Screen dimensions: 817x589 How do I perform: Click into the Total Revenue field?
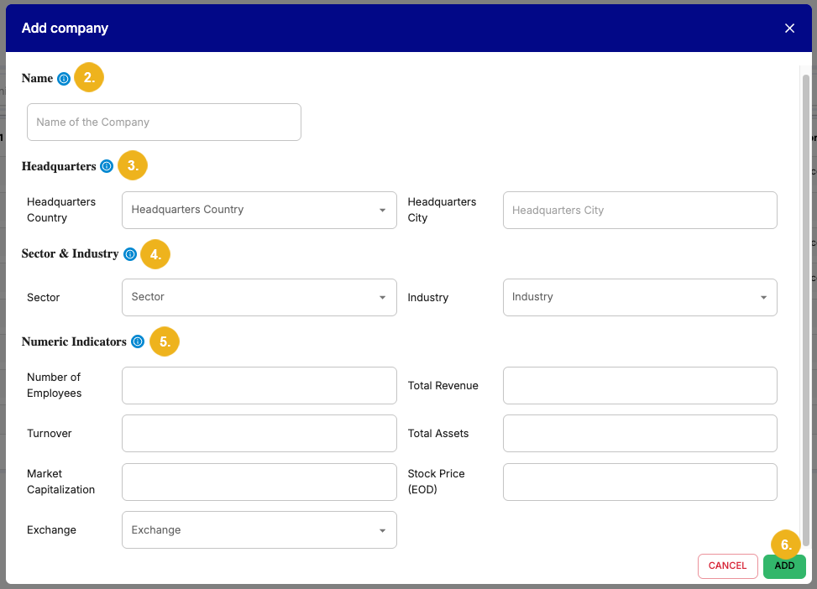[639, 386]
